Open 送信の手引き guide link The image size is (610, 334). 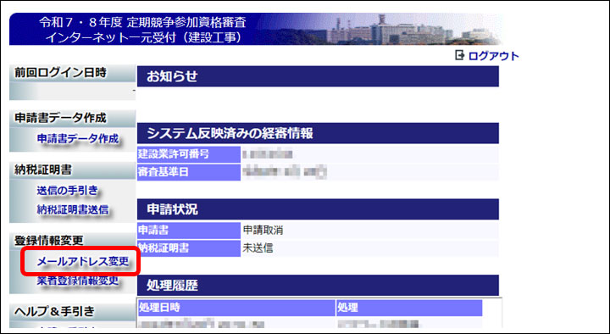tap(67, 191)
